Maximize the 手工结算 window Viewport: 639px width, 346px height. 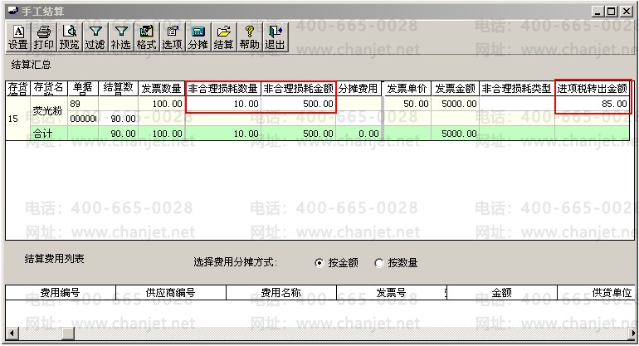pos(611,12)
